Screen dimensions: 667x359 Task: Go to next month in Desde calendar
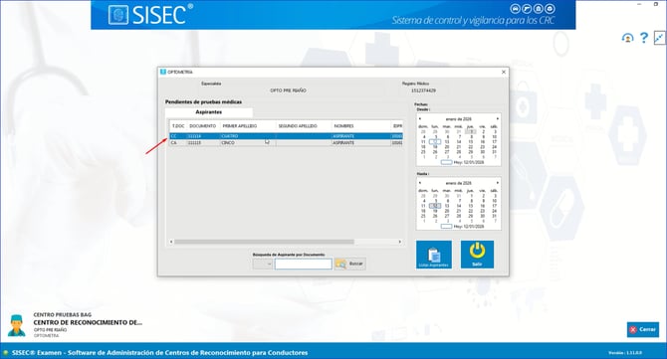click(x=498, y=119)
